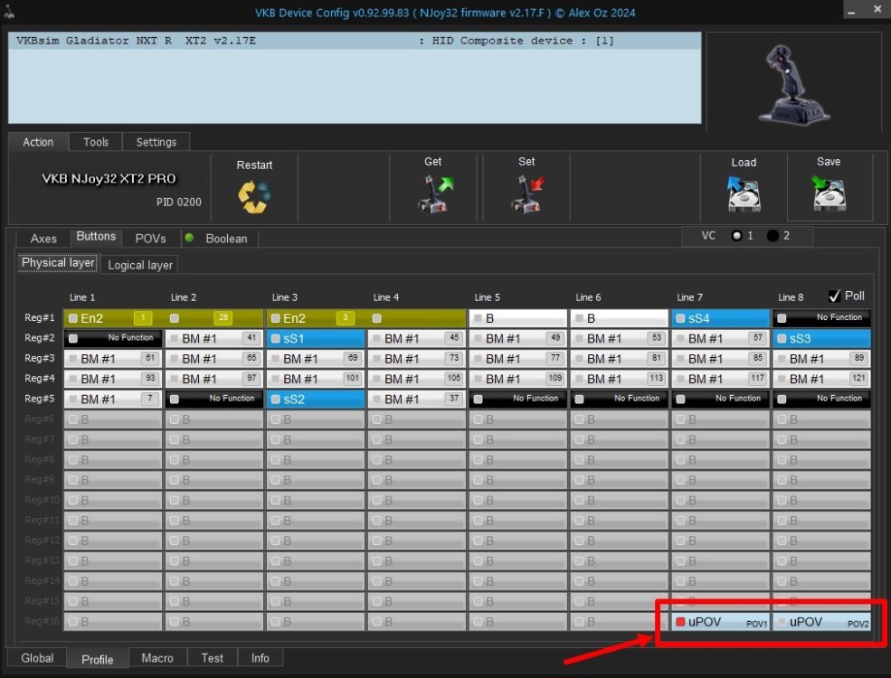Click No Function cell in Reg#5 Line 2
Screen dimensions: 891x678
(214, 400)
